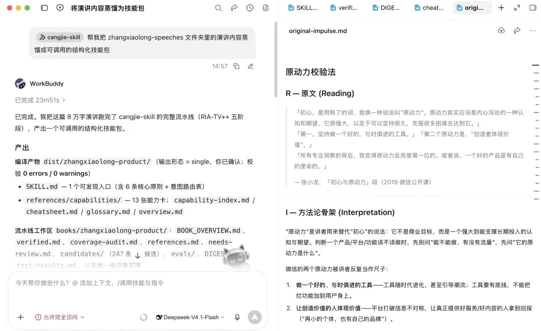Click references/capabilities/ path text
541x331 pixels.
[x=74, y=200]
